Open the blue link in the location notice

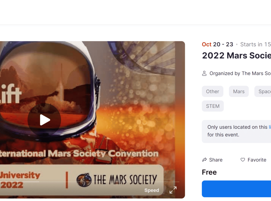pos(270,127)
